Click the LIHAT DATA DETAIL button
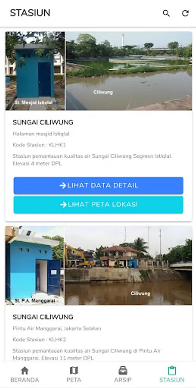Viewport: 196px width, 388px height. [x=98, y=185]
